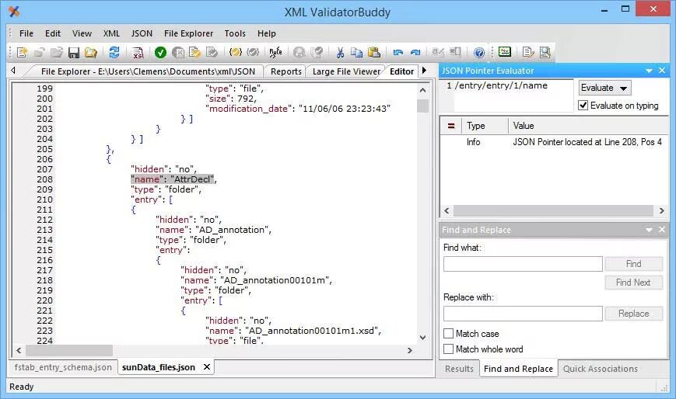
Task: Open the View menu
Action: click(x=82, y=33)
